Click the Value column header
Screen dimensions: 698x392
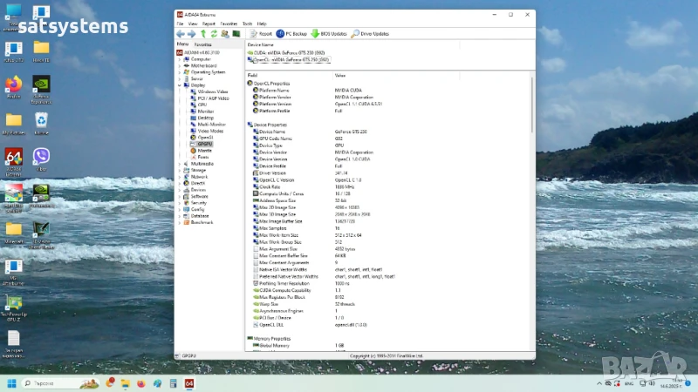point(340,76)
